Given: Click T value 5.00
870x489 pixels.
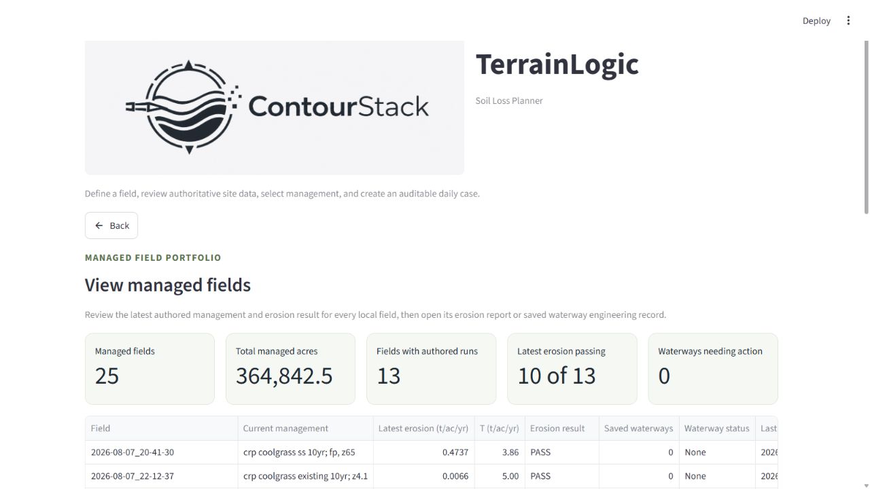Looking at the screenshot, I should pyautogui.click(x=500, y=476).
